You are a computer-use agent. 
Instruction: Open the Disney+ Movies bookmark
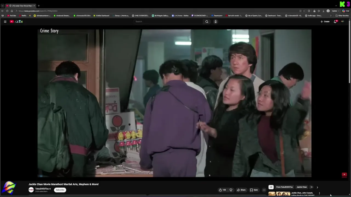[x=120, y=16]
